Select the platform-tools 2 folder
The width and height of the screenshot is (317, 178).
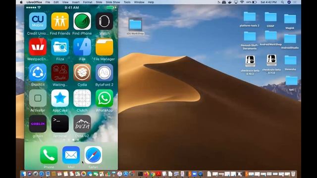click(250, 16)
